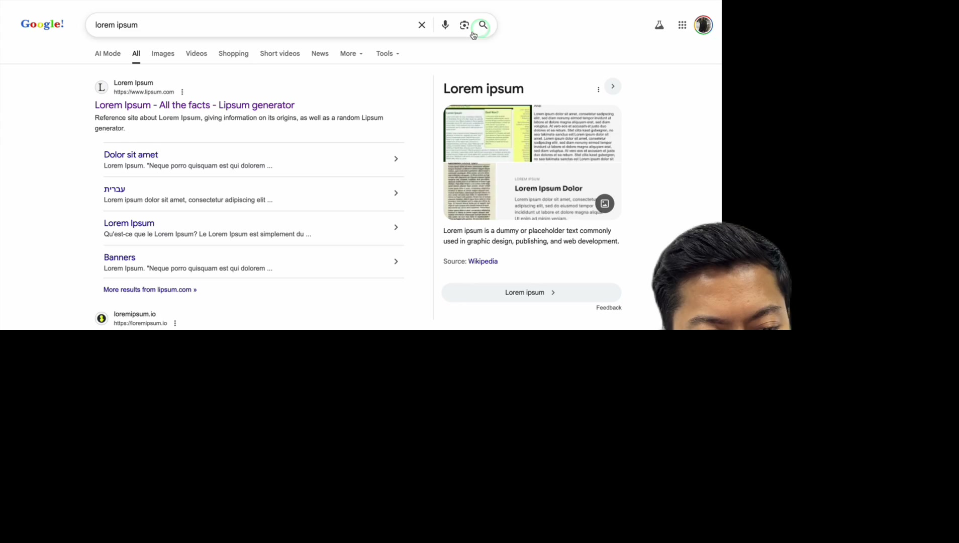Viewport: 959px width, 543px height.
Task: Open the Wikipedia source link
Action: click(x=483, y=261)
